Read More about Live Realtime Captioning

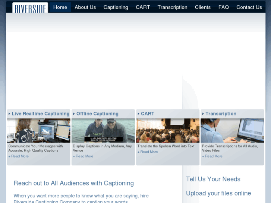[19, 156]
